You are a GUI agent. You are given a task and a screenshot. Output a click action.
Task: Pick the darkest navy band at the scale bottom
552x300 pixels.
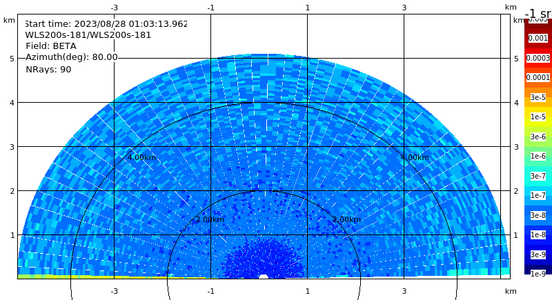538,270
